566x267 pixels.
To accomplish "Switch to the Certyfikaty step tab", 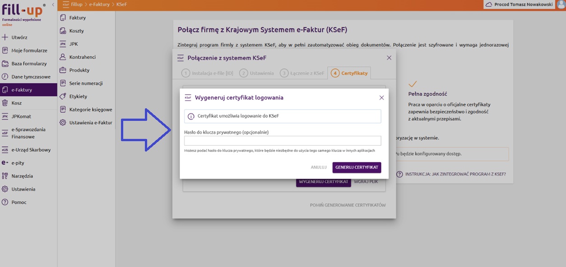I will 349,73.
